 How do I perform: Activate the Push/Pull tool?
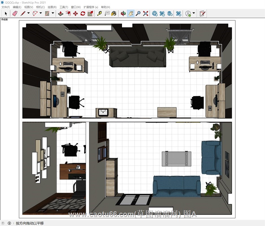61,13
